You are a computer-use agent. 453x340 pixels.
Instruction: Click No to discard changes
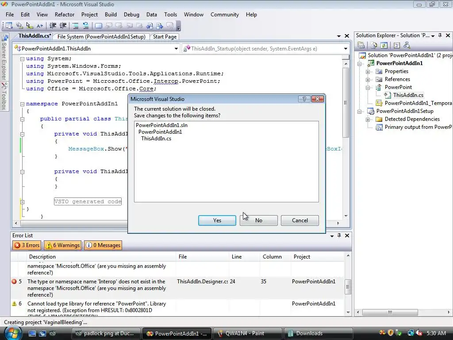click(258, 220)
